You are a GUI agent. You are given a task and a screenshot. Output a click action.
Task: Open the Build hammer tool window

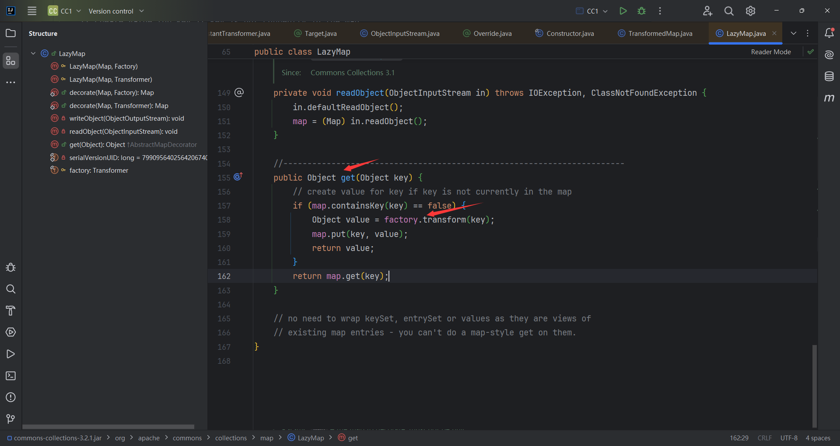coord(10,310)
